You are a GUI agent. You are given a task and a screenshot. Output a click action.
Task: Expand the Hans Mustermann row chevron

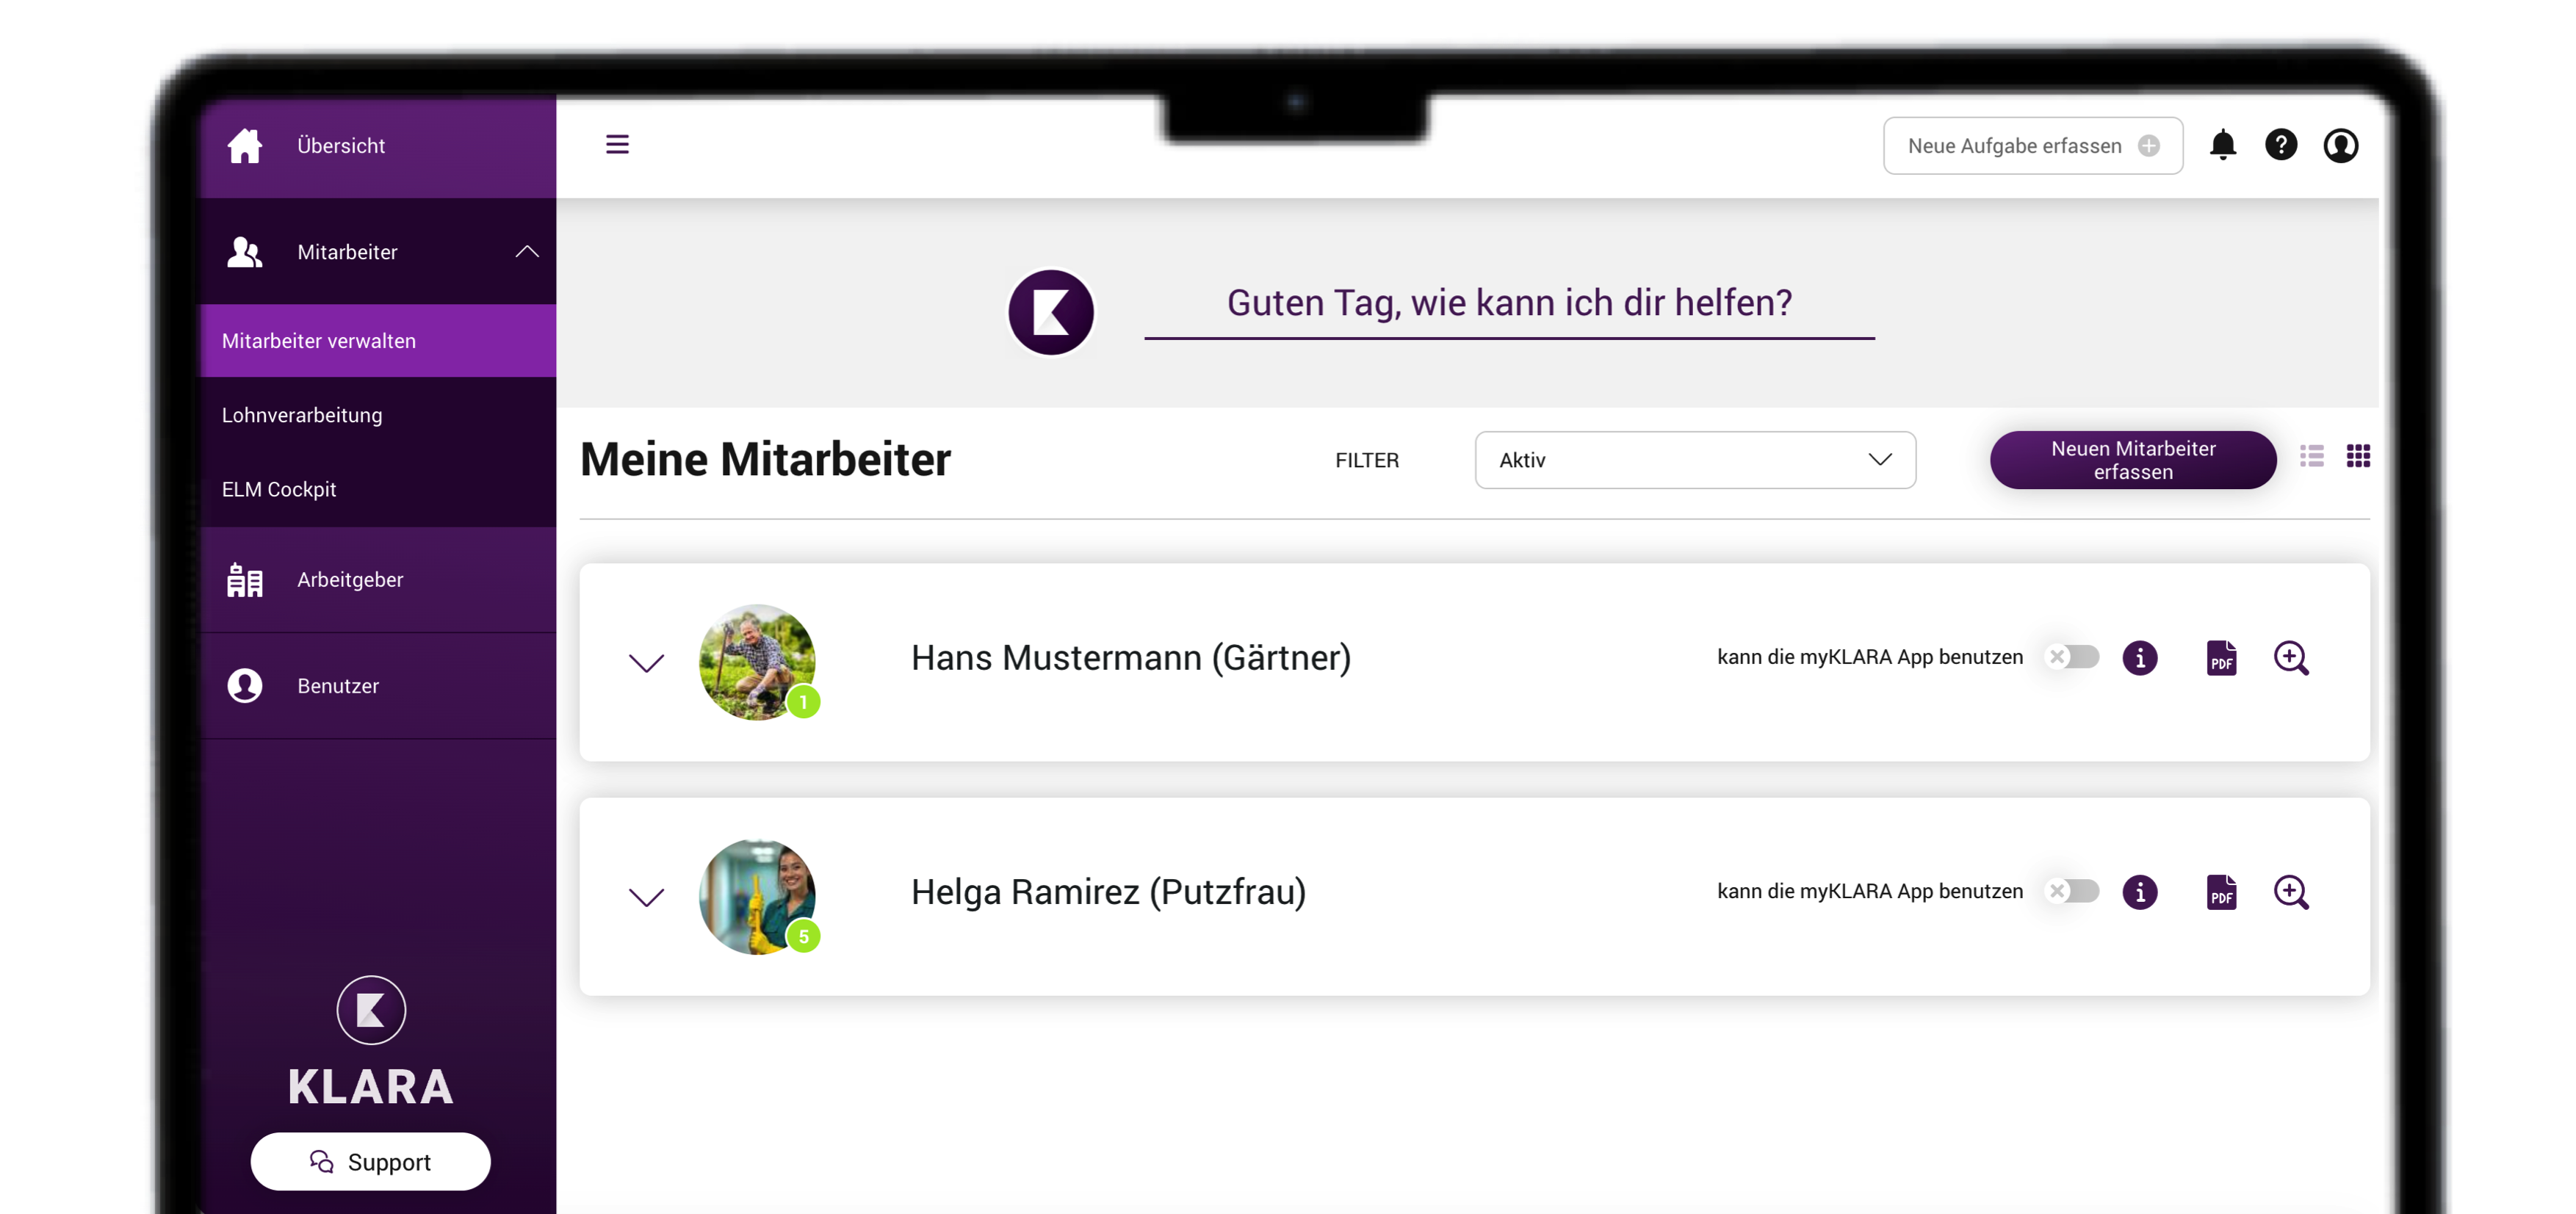646,662
